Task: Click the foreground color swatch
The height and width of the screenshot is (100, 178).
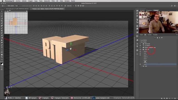Action: [1, 64]
